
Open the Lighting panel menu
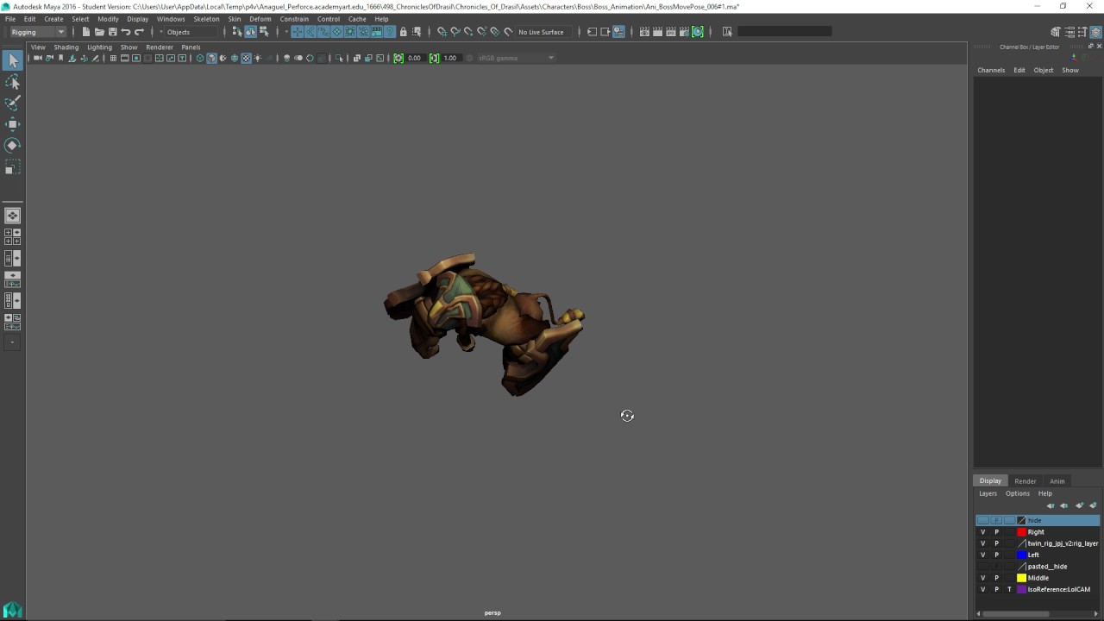click(99, 47)
